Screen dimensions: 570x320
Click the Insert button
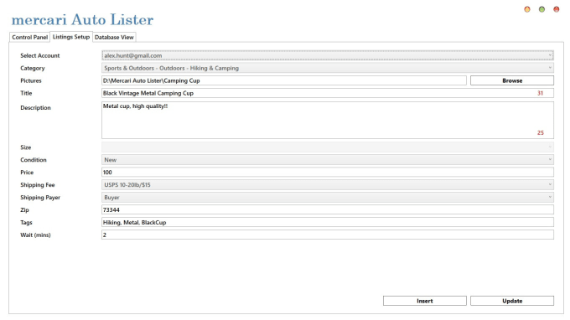click(x=425, y=301)
